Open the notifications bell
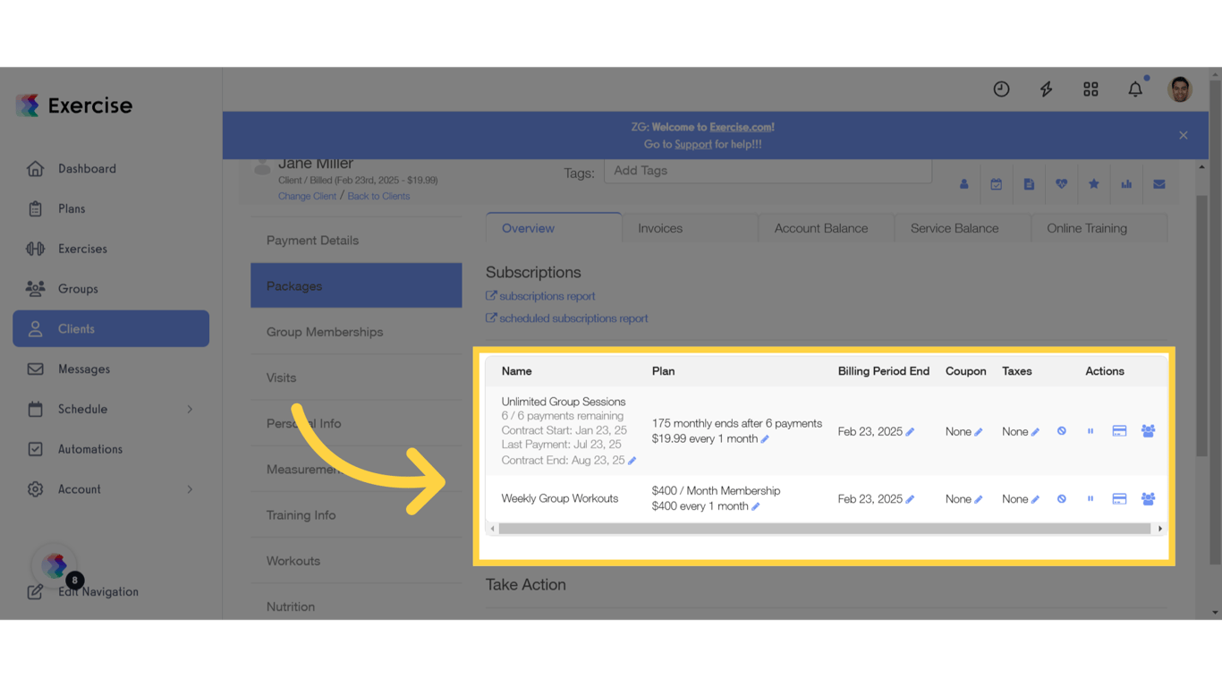 1135,89
